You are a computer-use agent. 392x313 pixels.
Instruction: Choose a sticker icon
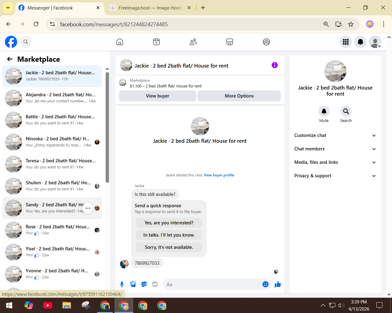[x=144, y=285]
